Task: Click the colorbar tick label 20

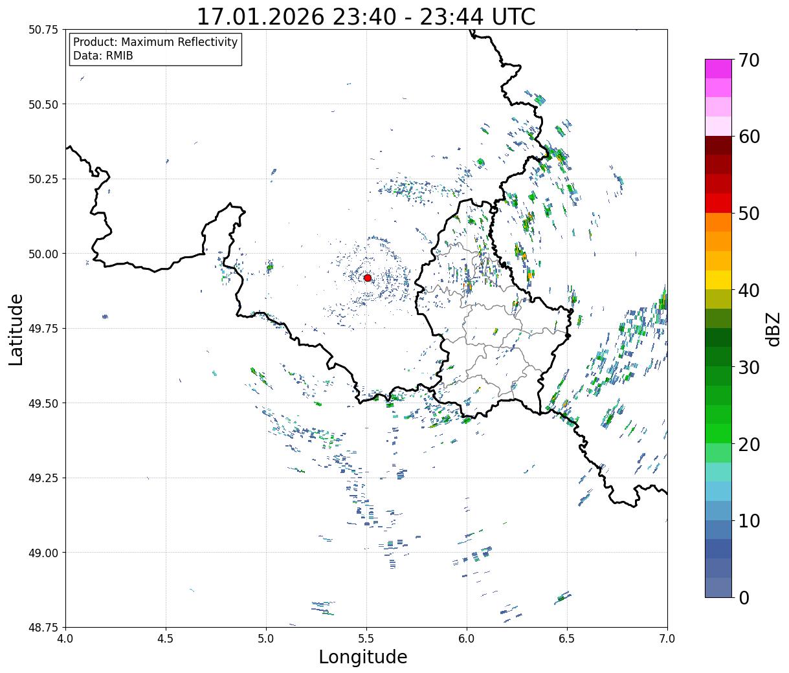Action: point(749,445)
